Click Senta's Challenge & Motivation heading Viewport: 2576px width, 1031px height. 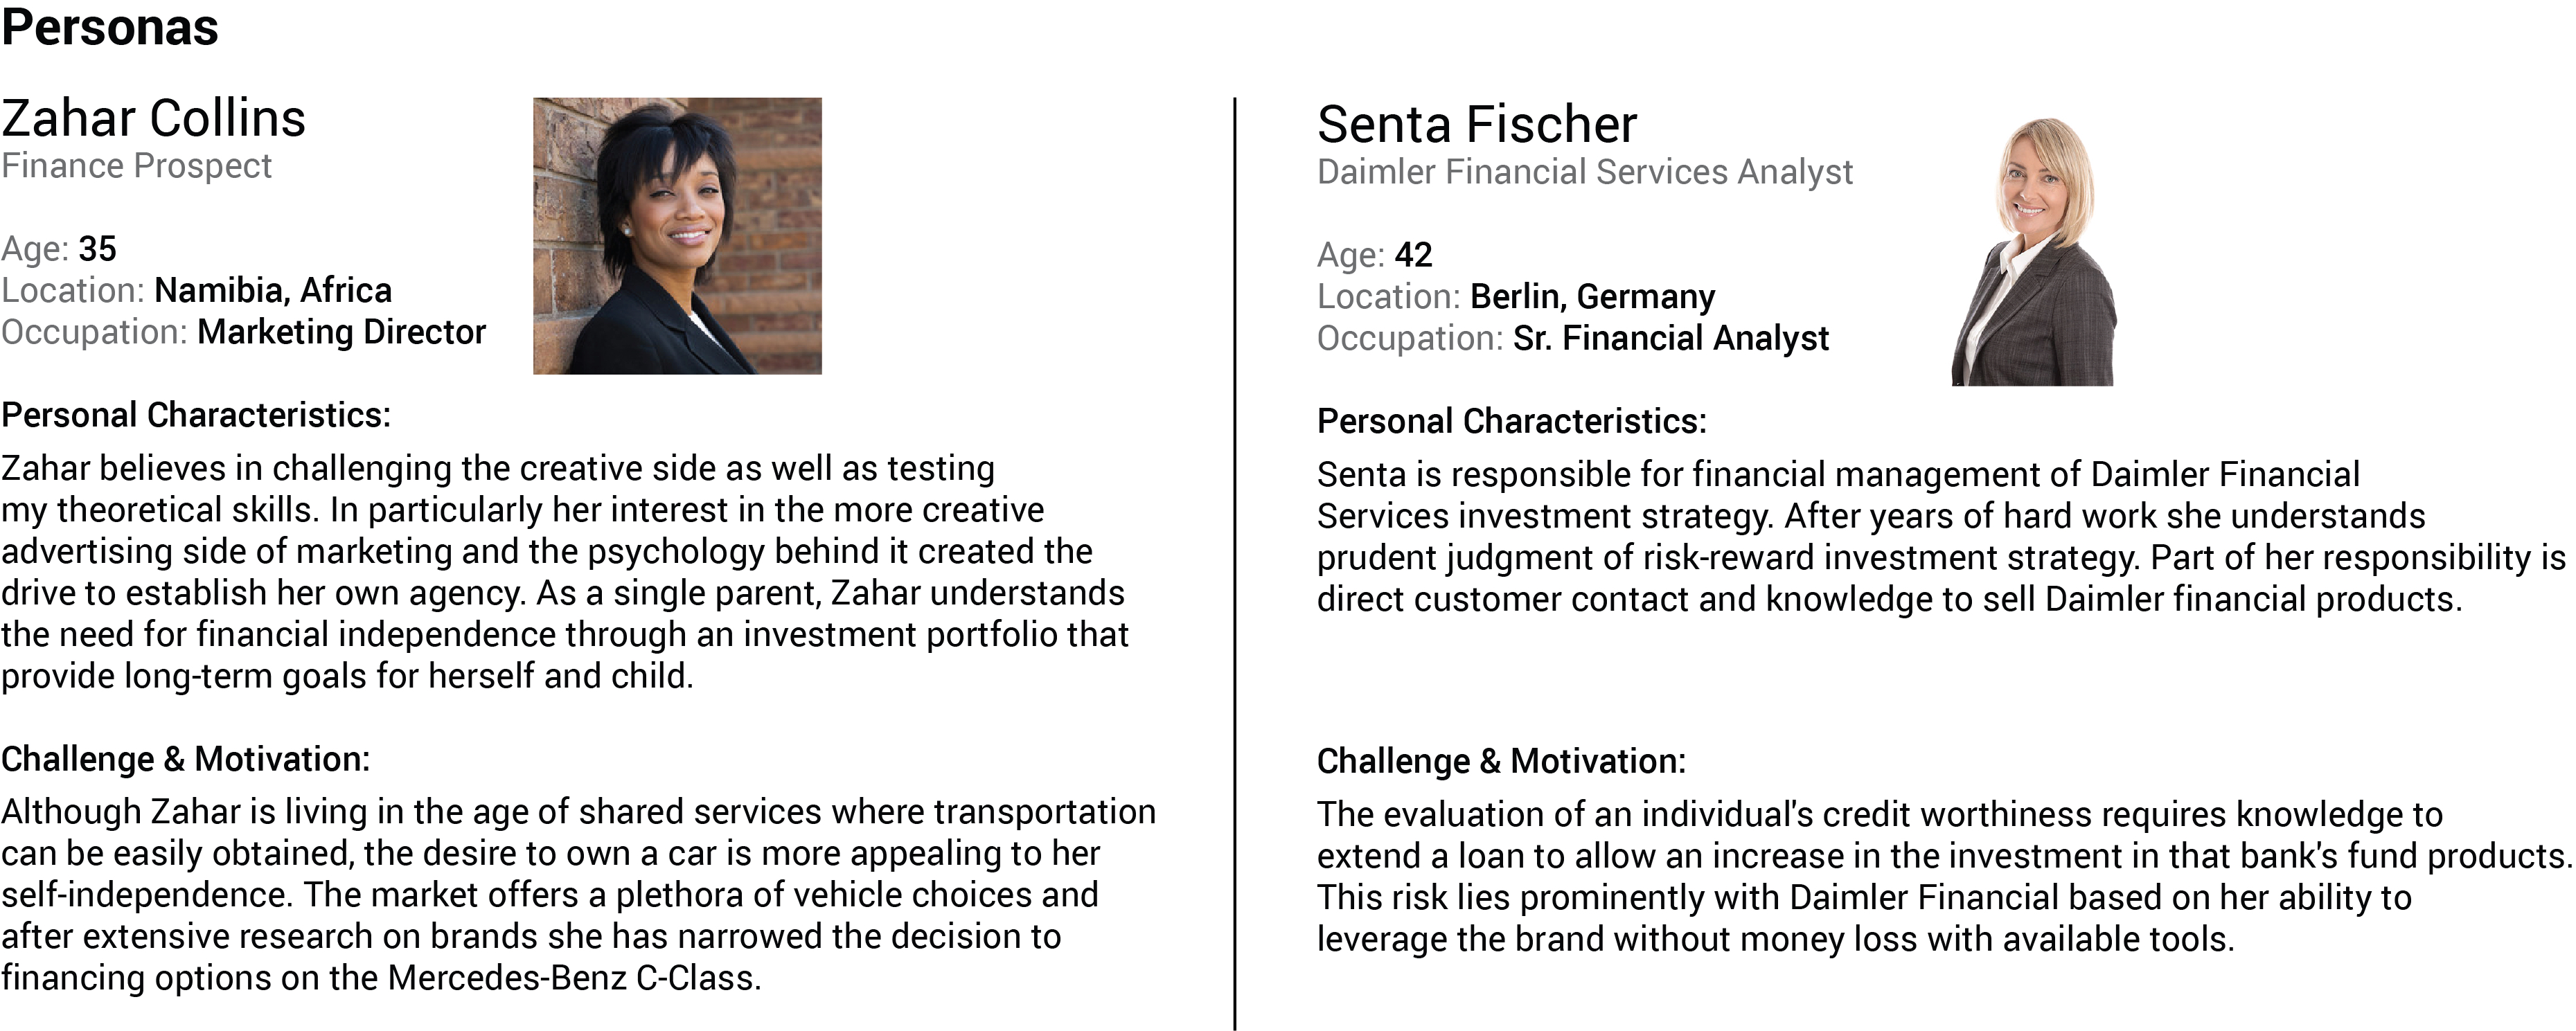pyautogui.click(x=1500, y=761)
